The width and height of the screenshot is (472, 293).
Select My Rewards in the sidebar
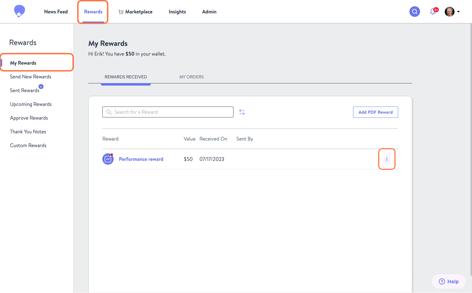tap(23, 63)
